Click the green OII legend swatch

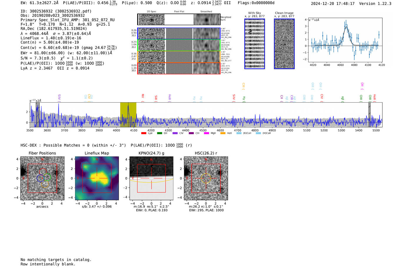pos(160,133)
